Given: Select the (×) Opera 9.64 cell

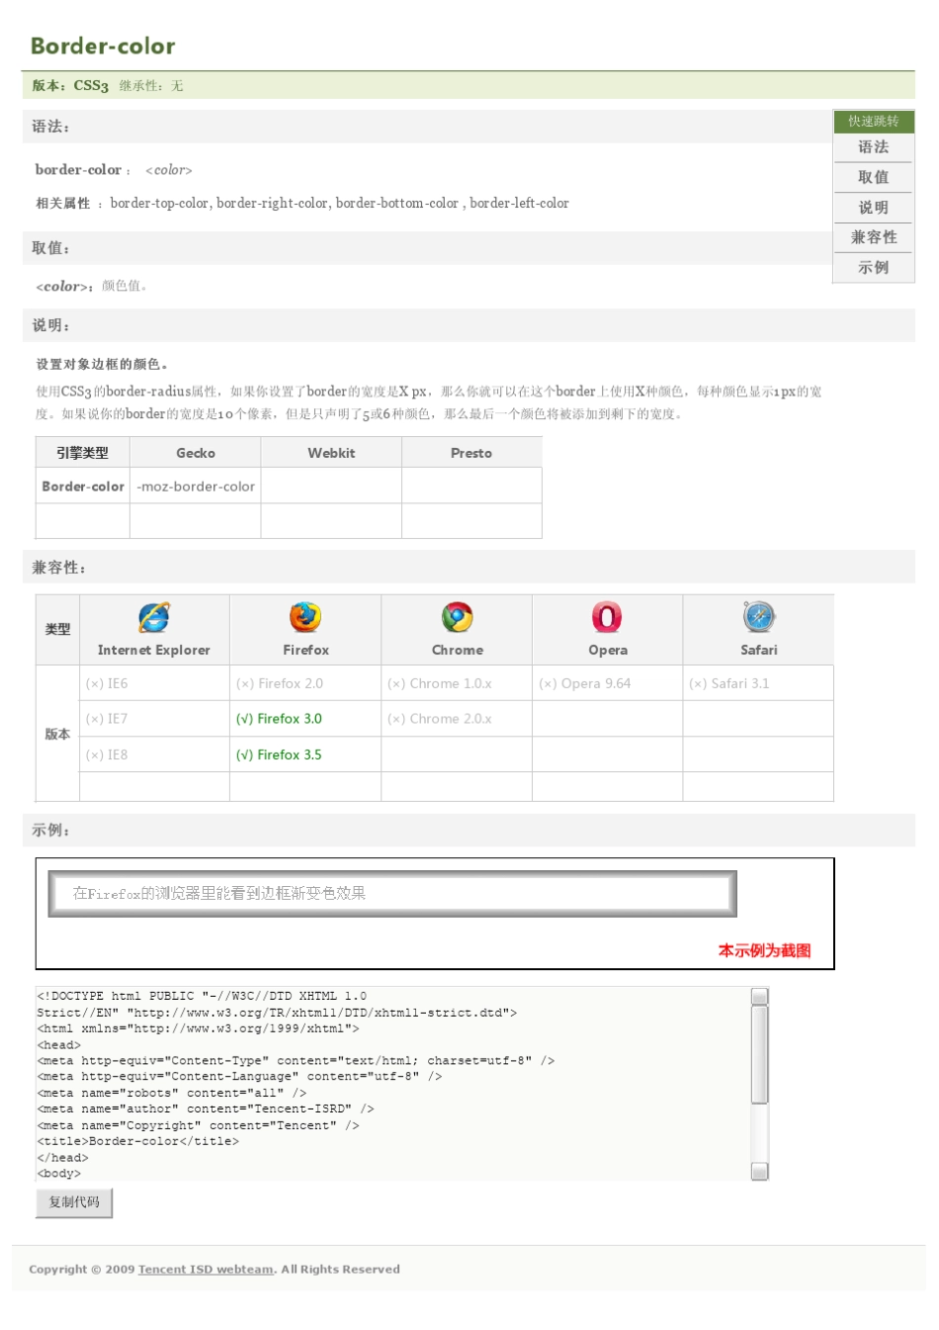Looking at the screenshot, I should (x=607, y=683).
